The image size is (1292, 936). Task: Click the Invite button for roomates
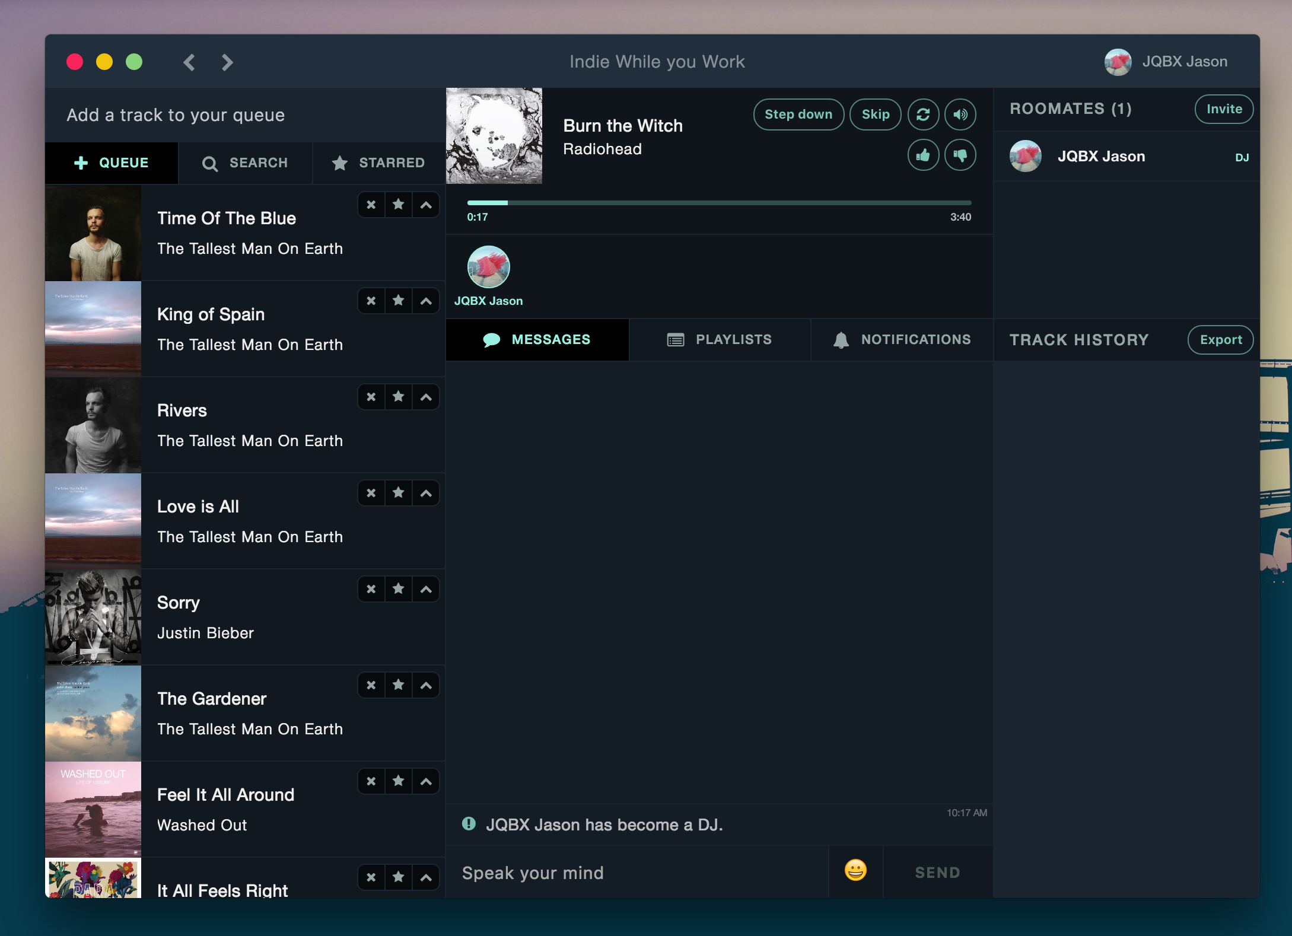pos(1223,109)
